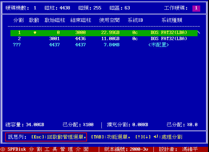209x152 pixels.
Task: Select the ??? unallocated partition entry
Action: point(17,45)
